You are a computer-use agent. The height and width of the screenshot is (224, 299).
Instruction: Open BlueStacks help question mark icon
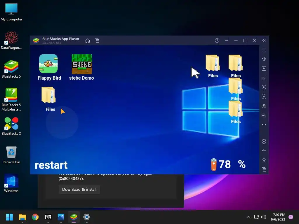(x=217, y=40)
